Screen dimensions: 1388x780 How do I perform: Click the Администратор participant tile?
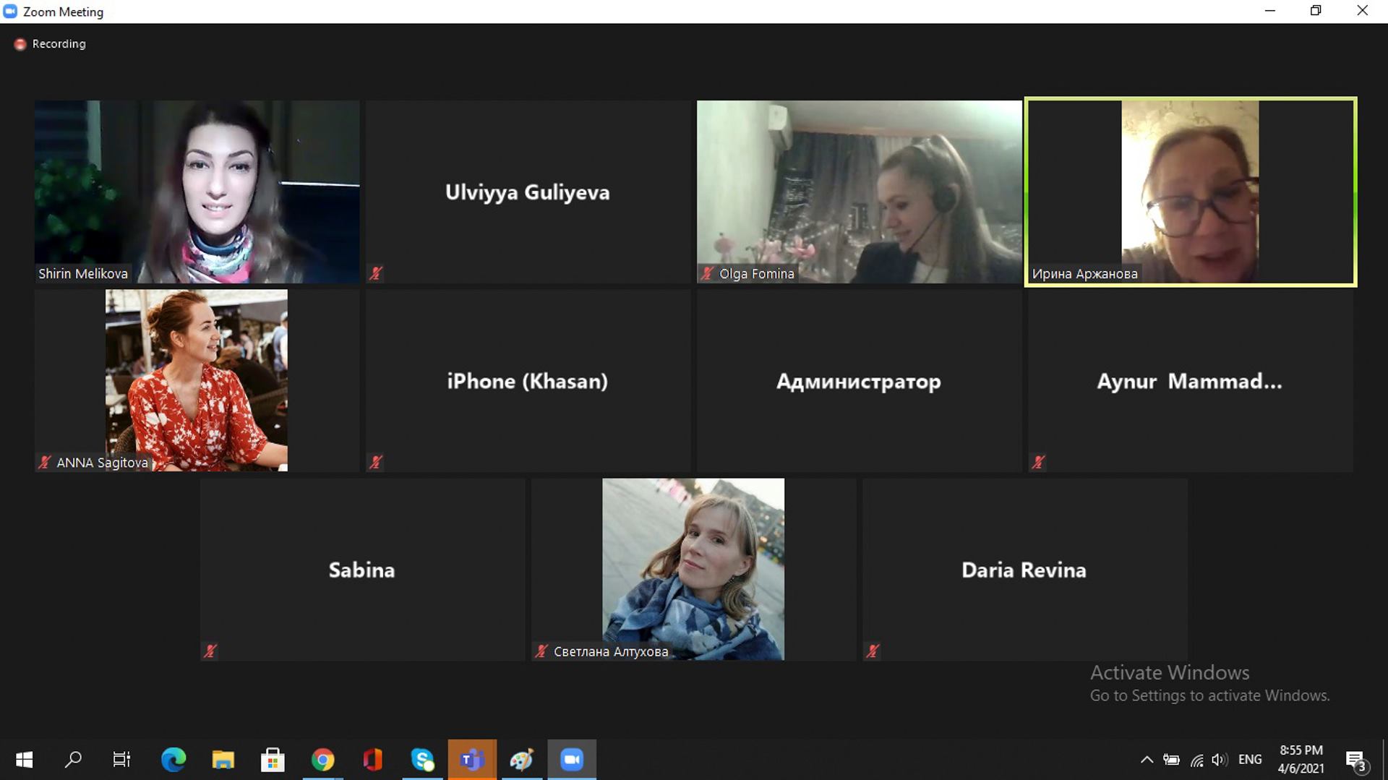tap(859, 380)
